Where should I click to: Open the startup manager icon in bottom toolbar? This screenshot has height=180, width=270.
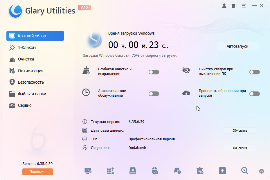(x=88, y=171)
